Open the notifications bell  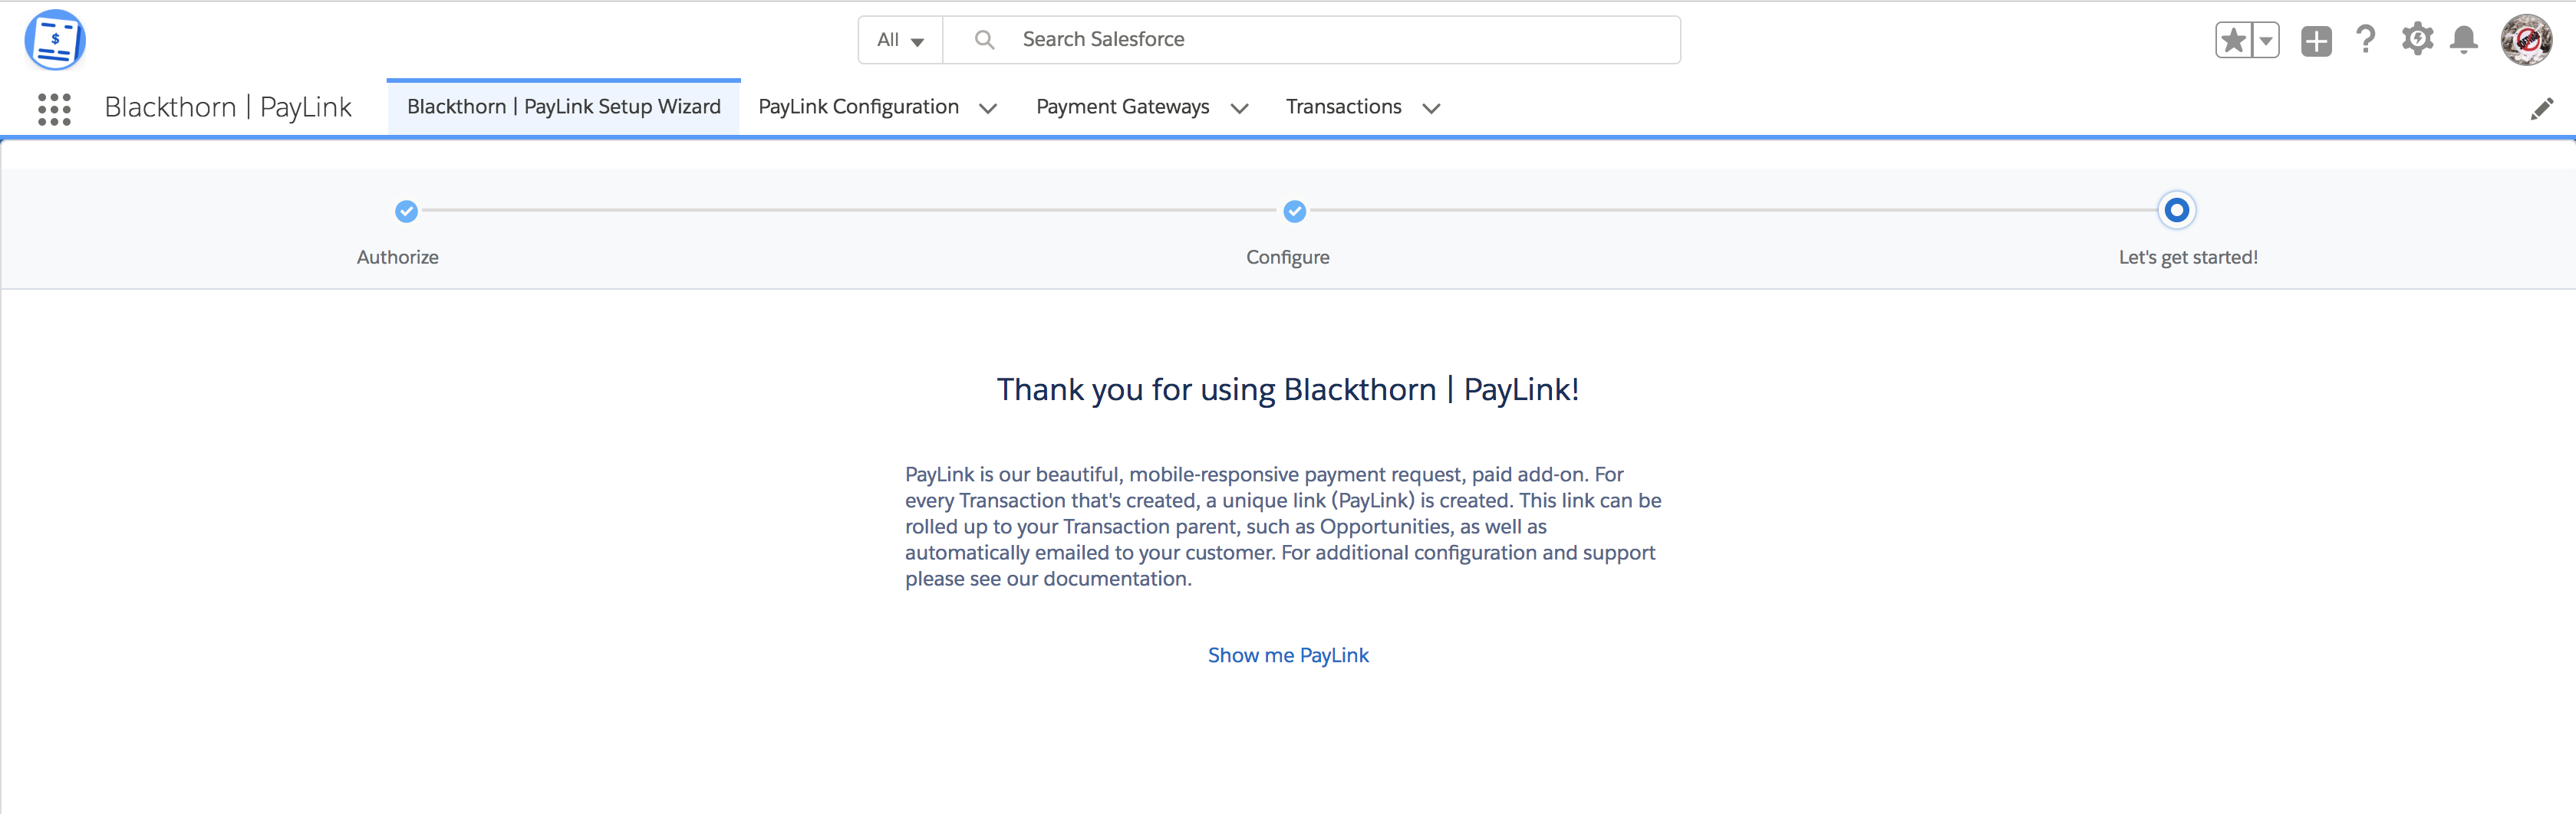click(x=2464, y=40)
